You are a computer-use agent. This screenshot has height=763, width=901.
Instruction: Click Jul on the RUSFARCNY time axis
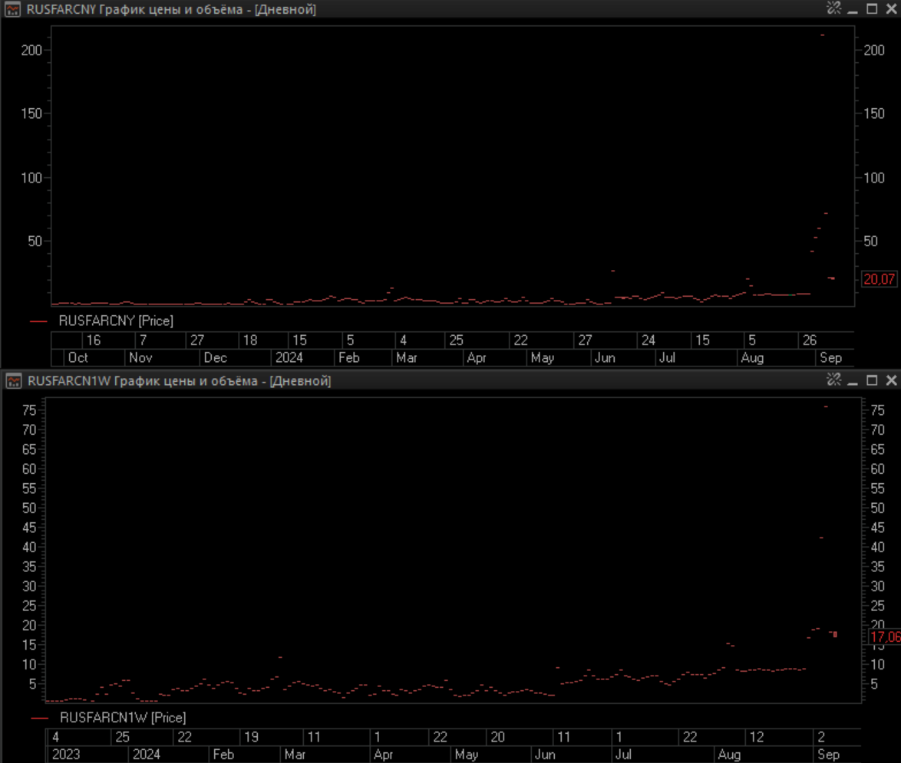click(667, 357)
